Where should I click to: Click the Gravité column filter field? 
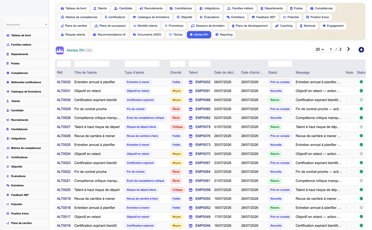click(x=178, y=64)
